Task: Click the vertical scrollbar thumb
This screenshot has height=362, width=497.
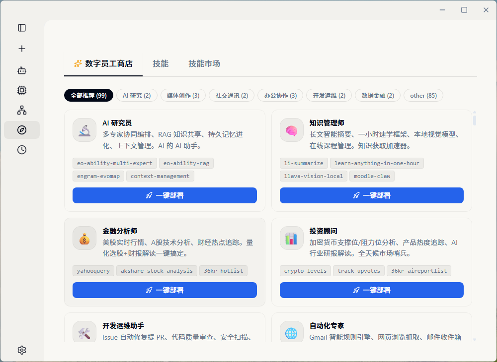Action: click(x=475, y=121)
